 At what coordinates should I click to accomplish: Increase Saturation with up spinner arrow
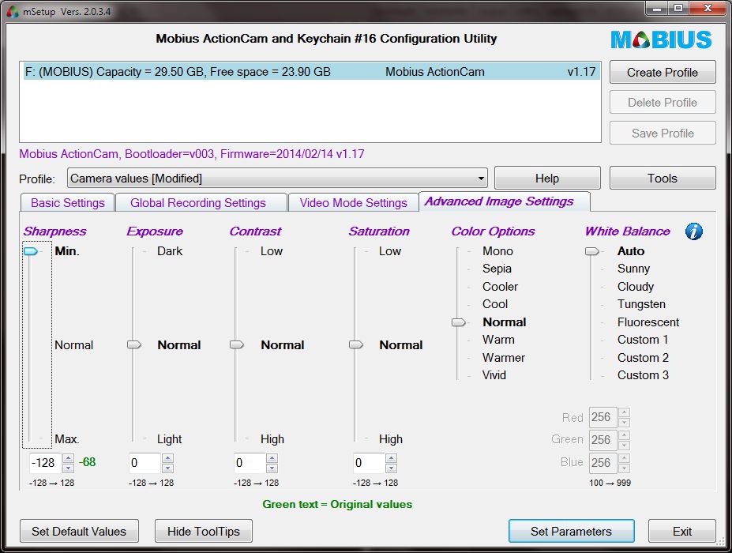point(392,458)
